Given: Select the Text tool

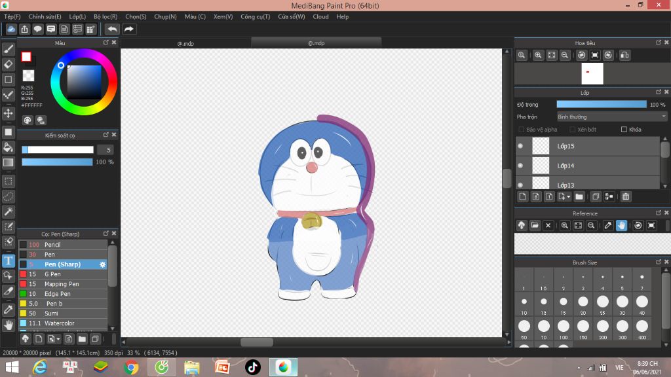Looking at the screenshot, I should pyautogui.click(x=8, y=260).
